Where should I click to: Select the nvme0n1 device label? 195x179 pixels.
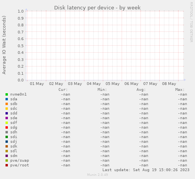[18, 94]
